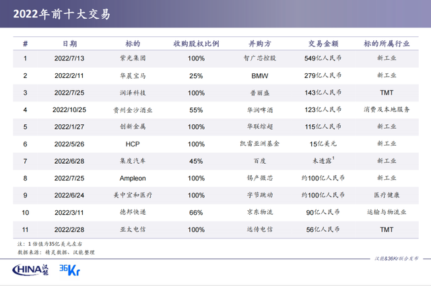The width and height of the screenshot is (431, 286).
Task: Click the '日期' column header
Action: [x=69, y=44]
